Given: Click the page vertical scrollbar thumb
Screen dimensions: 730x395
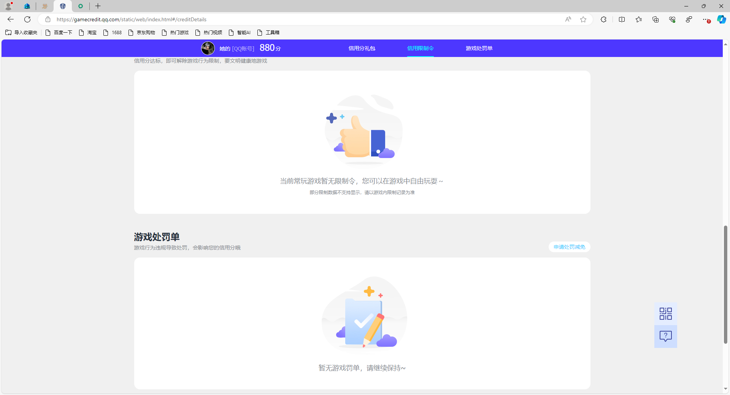Looking at the screenshot, I should click(x=725, y=284).
